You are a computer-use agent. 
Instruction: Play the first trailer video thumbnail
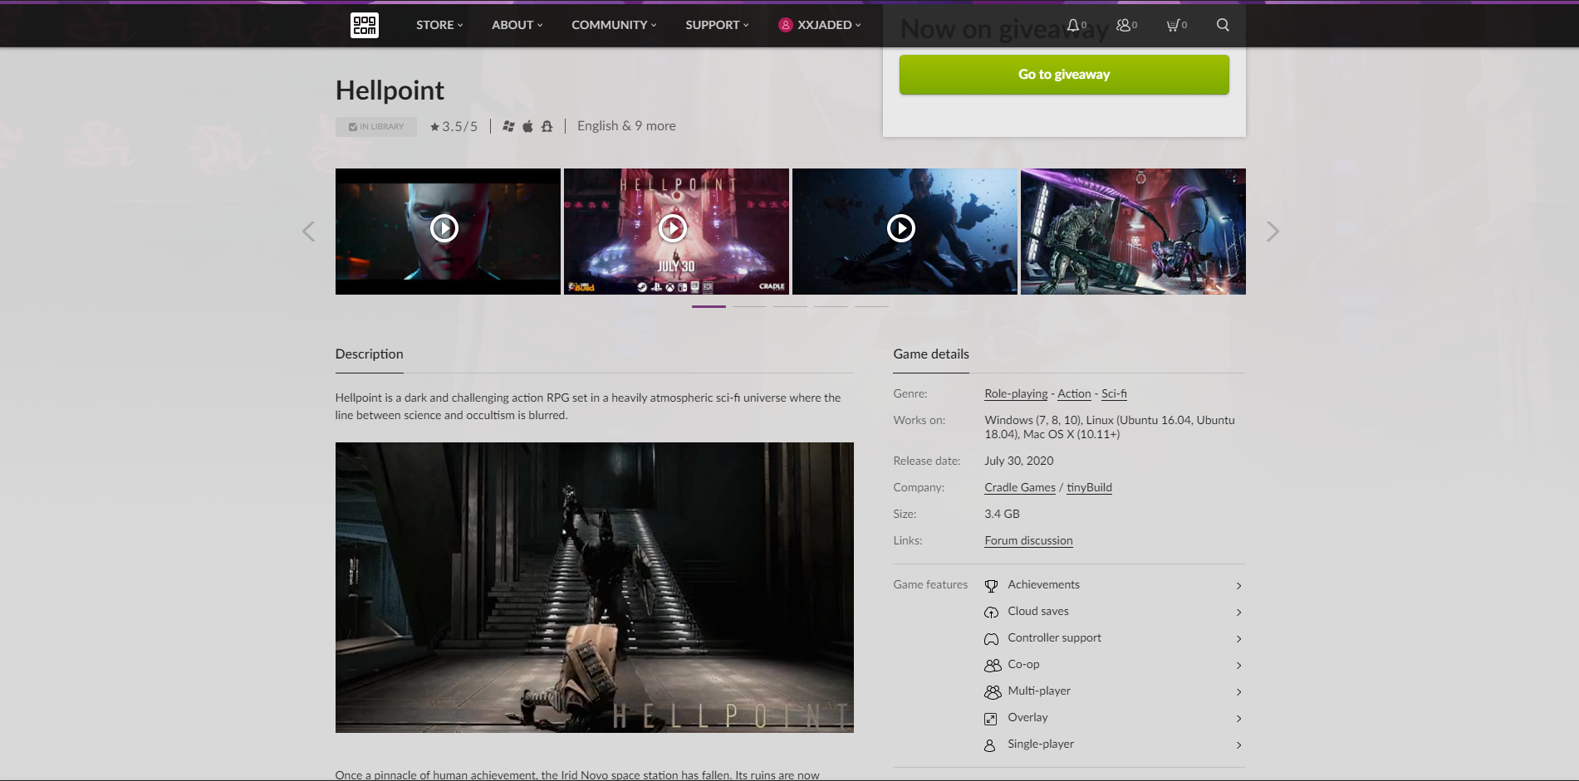coord(448,231)
